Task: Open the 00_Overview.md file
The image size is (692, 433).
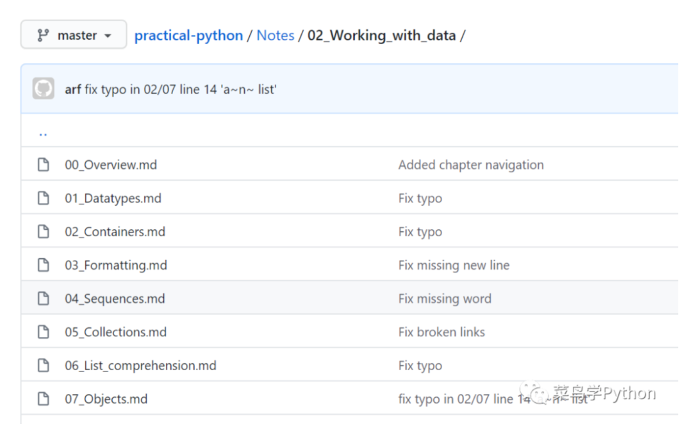Action: click(x=111, y=165)
